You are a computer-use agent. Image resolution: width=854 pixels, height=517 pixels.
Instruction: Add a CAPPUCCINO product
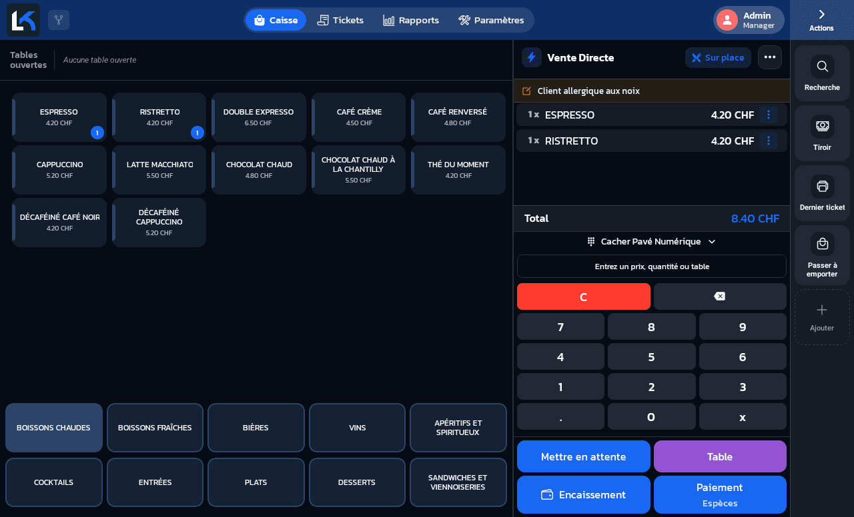pos(59,170)
